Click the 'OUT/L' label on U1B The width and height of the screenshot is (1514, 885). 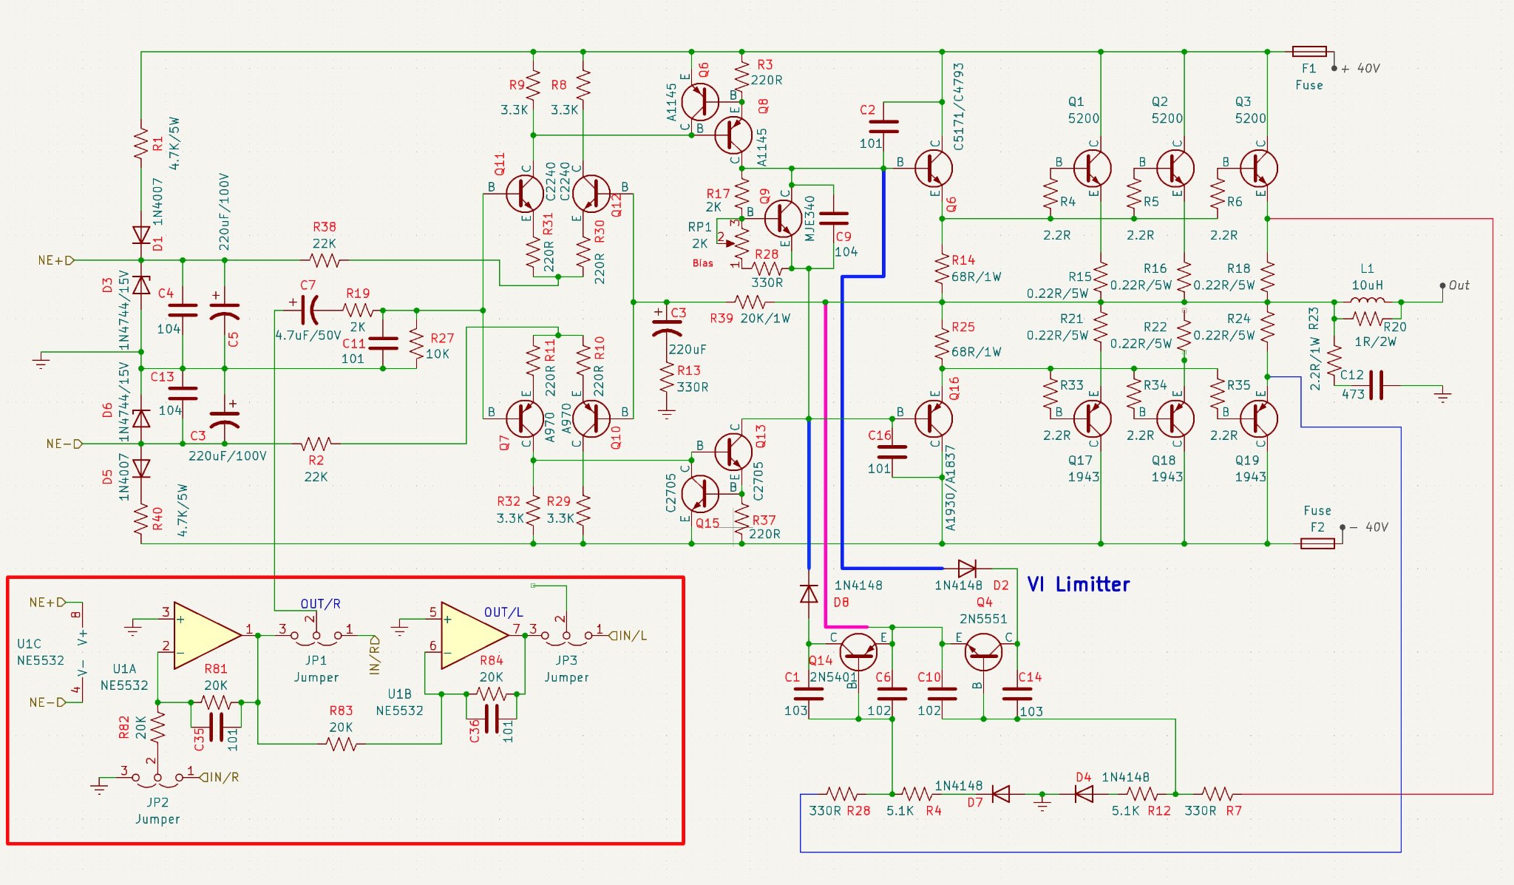click(503, 612)
